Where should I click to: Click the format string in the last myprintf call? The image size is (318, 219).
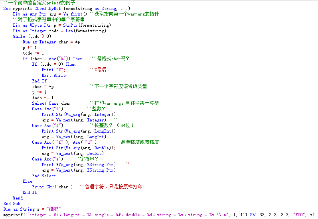[x=128, y=215]
